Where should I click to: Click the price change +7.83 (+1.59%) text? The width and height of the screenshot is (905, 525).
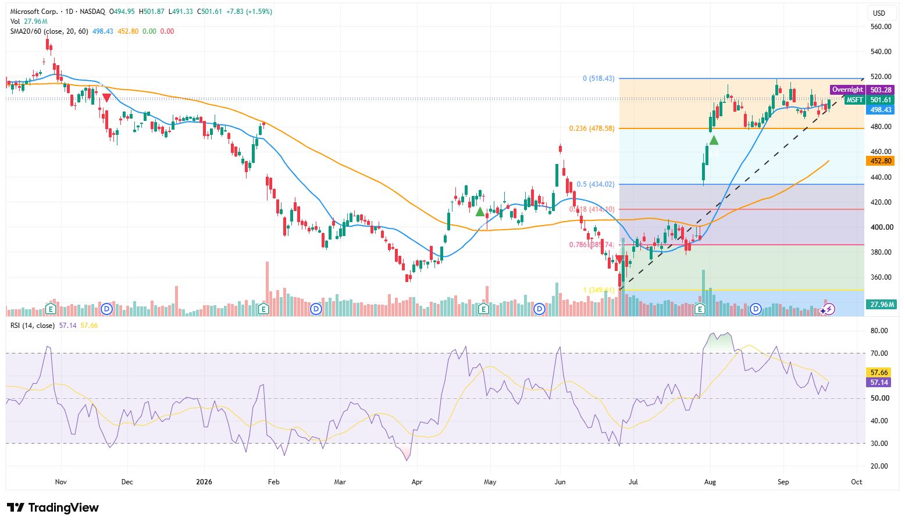[x=248, y=12]
